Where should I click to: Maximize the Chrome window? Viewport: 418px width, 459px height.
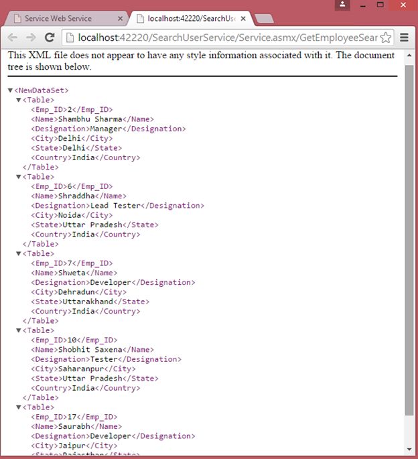[380, 5]
